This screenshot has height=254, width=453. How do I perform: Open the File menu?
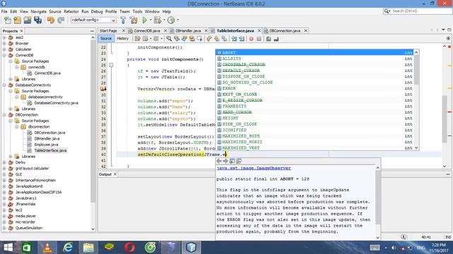coord(4,11)
